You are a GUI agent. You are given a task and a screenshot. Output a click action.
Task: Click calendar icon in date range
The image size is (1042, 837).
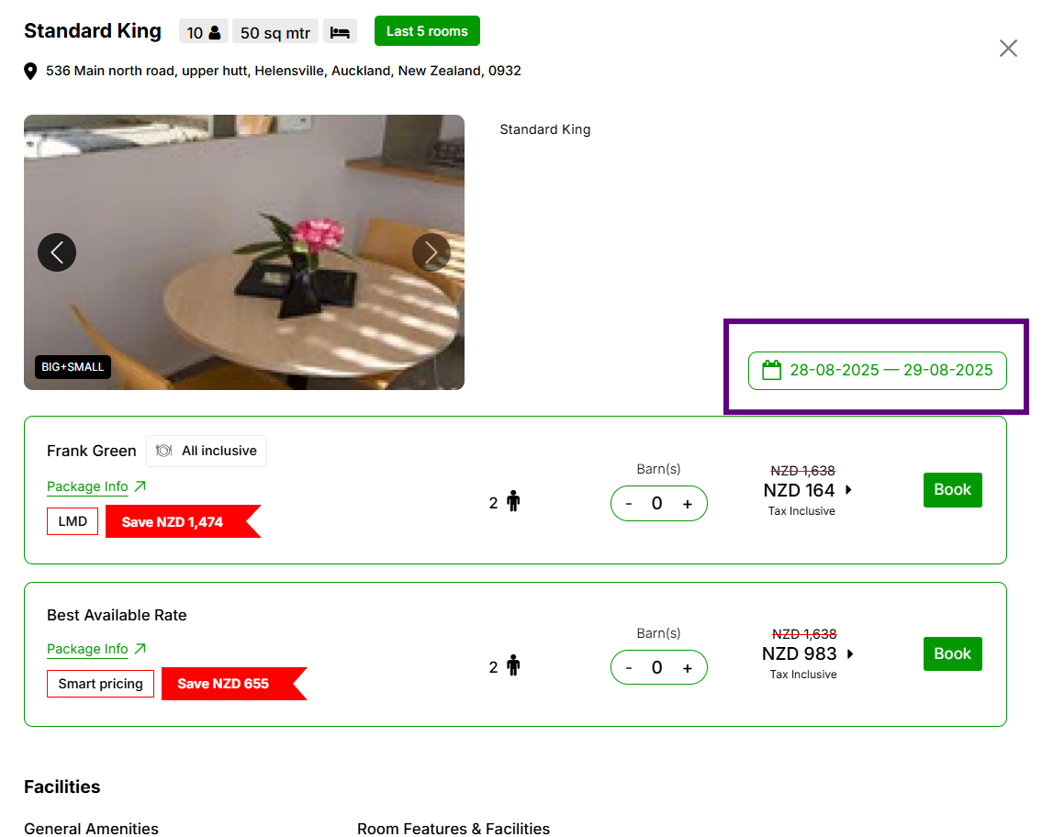point(771,370)
